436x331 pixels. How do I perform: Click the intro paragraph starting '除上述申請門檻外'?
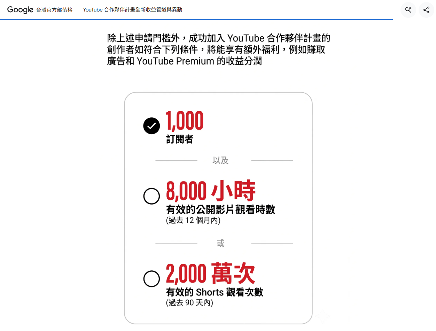pos(219,49)
